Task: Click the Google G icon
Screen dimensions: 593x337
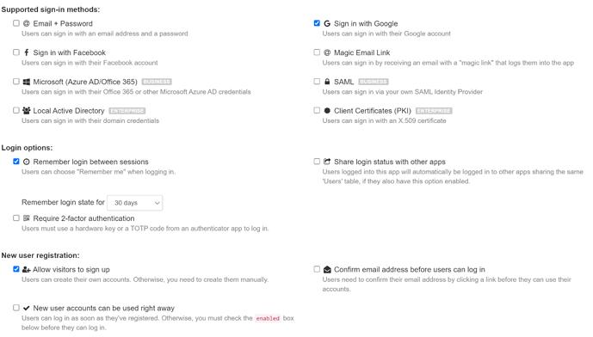Action: pos(327,23)
